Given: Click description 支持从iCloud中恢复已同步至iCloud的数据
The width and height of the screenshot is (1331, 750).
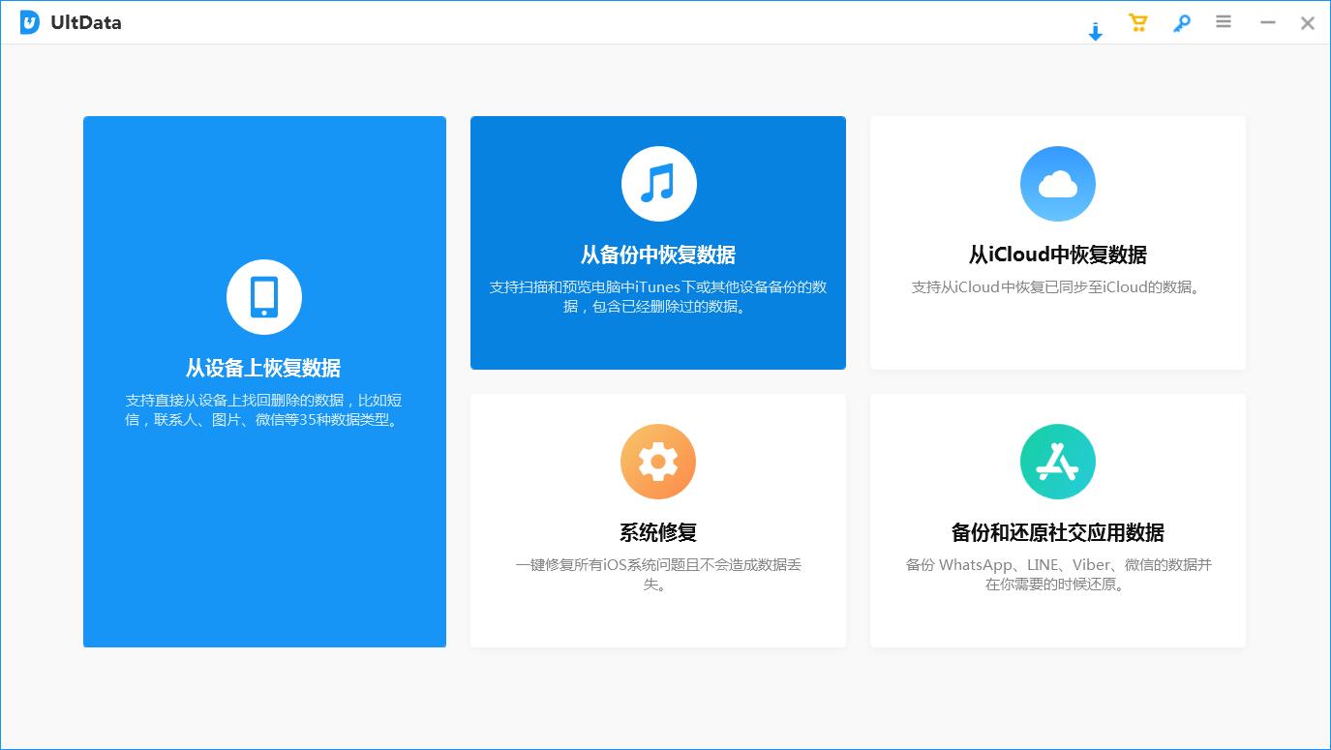Looking at the screenshot, I should tap(1058, 287).
